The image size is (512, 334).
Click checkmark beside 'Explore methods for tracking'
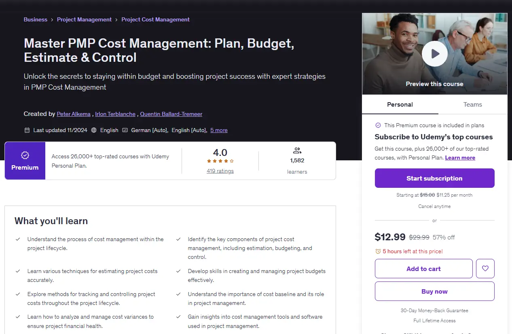point(18,294)
